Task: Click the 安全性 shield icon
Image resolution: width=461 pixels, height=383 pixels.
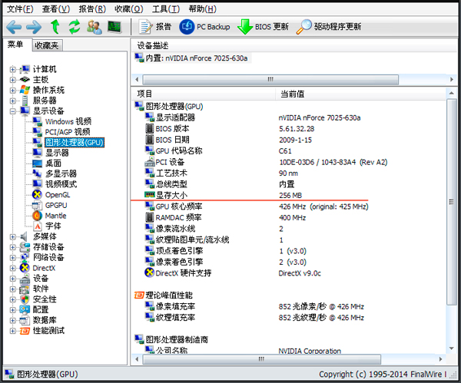Action: click(x=25, y=299)
